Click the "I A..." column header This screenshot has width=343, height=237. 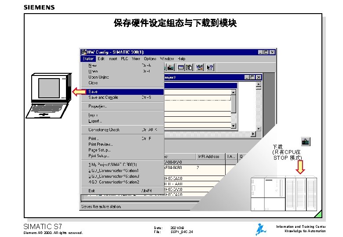[x=231, y=157]
